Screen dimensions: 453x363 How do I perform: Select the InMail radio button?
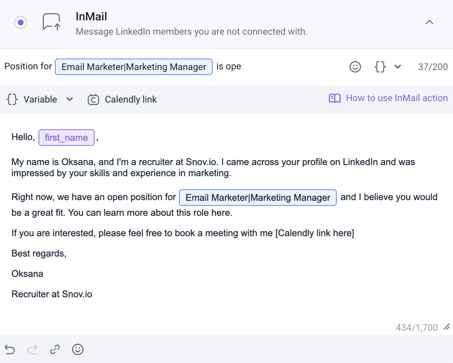point(21,23)
